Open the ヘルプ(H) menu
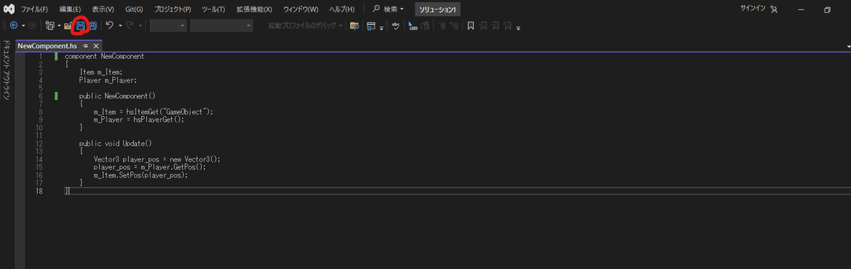This screenshot has width=851, height=269. coord(341,10)
